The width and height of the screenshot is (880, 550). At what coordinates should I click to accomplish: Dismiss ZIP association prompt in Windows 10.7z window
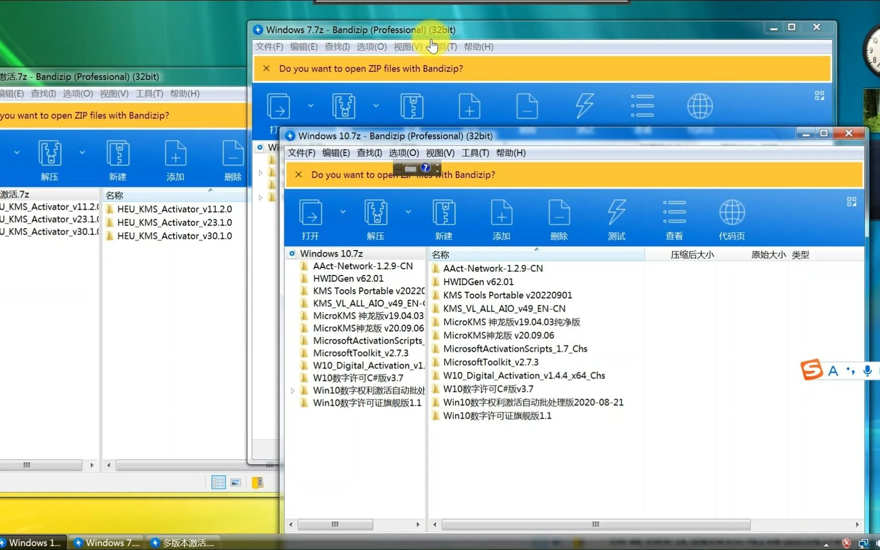pos(299,175)
